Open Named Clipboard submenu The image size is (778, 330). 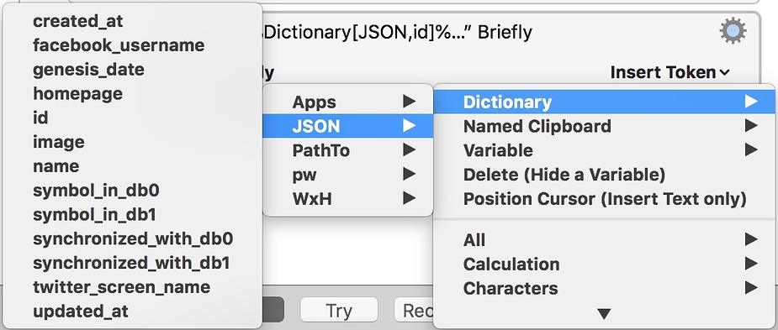click(x=605, y=126)
